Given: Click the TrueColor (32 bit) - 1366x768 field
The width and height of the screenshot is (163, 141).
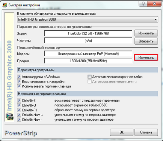Looking at the screenshot, I should [88, 33].
